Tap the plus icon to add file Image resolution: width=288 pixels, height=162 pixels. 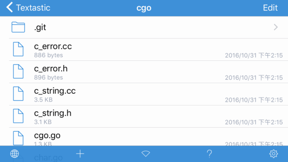point(80,154)
